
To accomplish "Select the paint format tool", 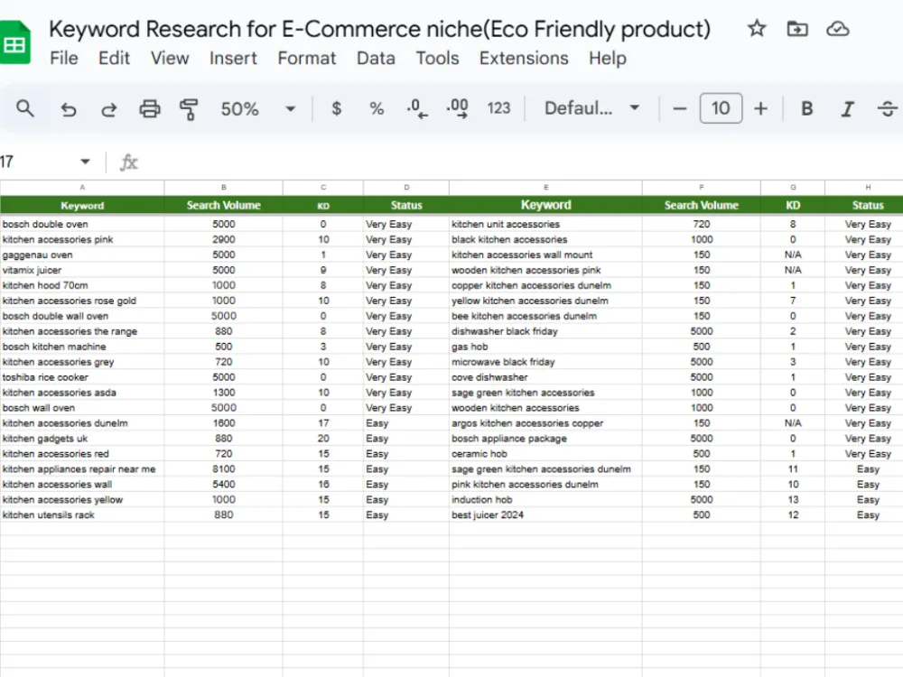I will click(189, 109).
